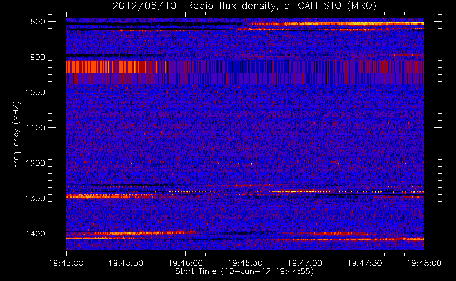The image size is (456, 281).
Task: Click the 1400 frequency tick label
Action: 35,234
